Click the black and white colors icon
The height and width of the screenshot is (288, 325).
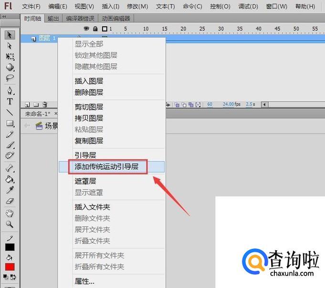tap(6, 277)
